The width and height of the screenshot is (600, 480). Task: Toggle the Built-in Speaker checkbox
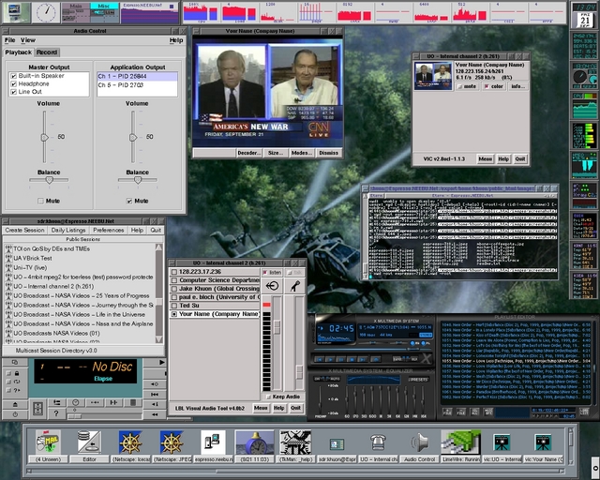(x=13, y=76)
